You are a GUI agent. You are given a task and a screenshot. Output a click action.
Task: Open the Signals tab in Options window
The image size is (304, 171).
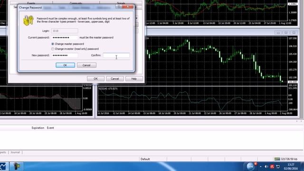(x=121, y=3)
